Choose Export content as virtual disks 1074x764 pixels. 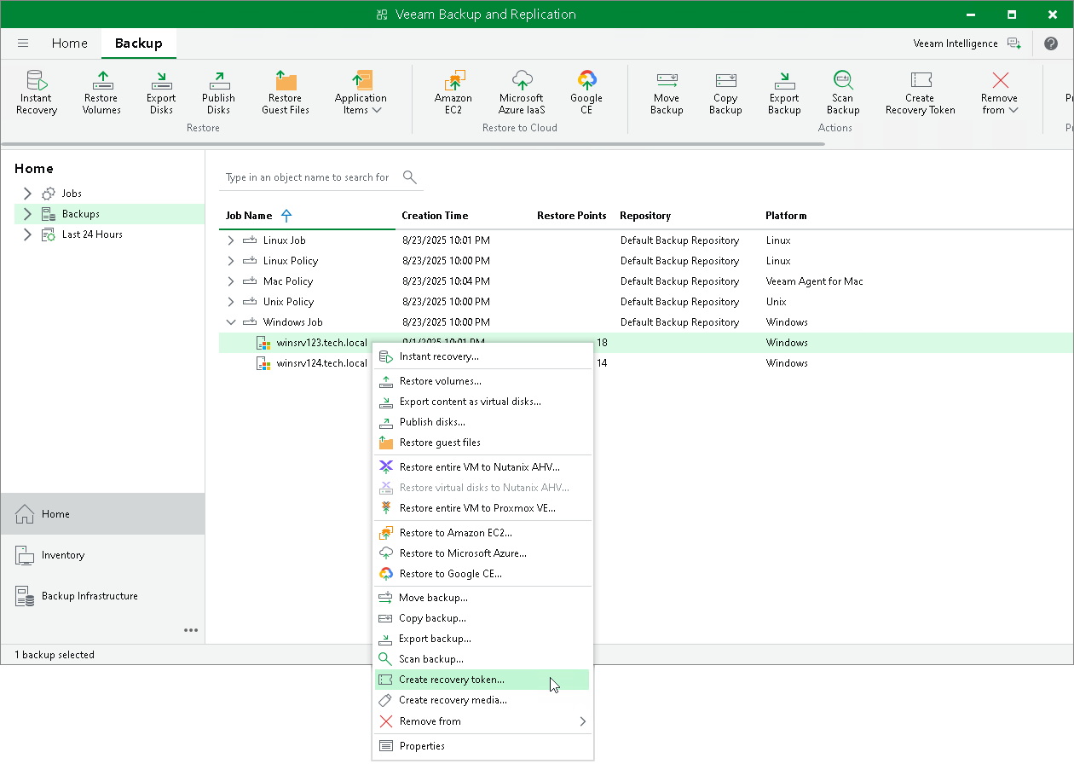tap(482, 402)
